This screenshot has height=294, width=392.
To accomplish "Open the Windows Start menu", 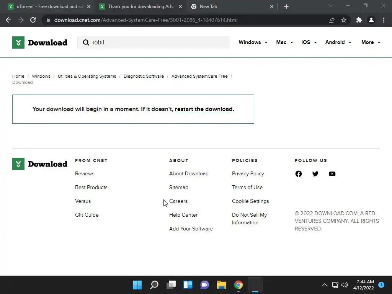I will pyautogui.click(x=137, y=285).
